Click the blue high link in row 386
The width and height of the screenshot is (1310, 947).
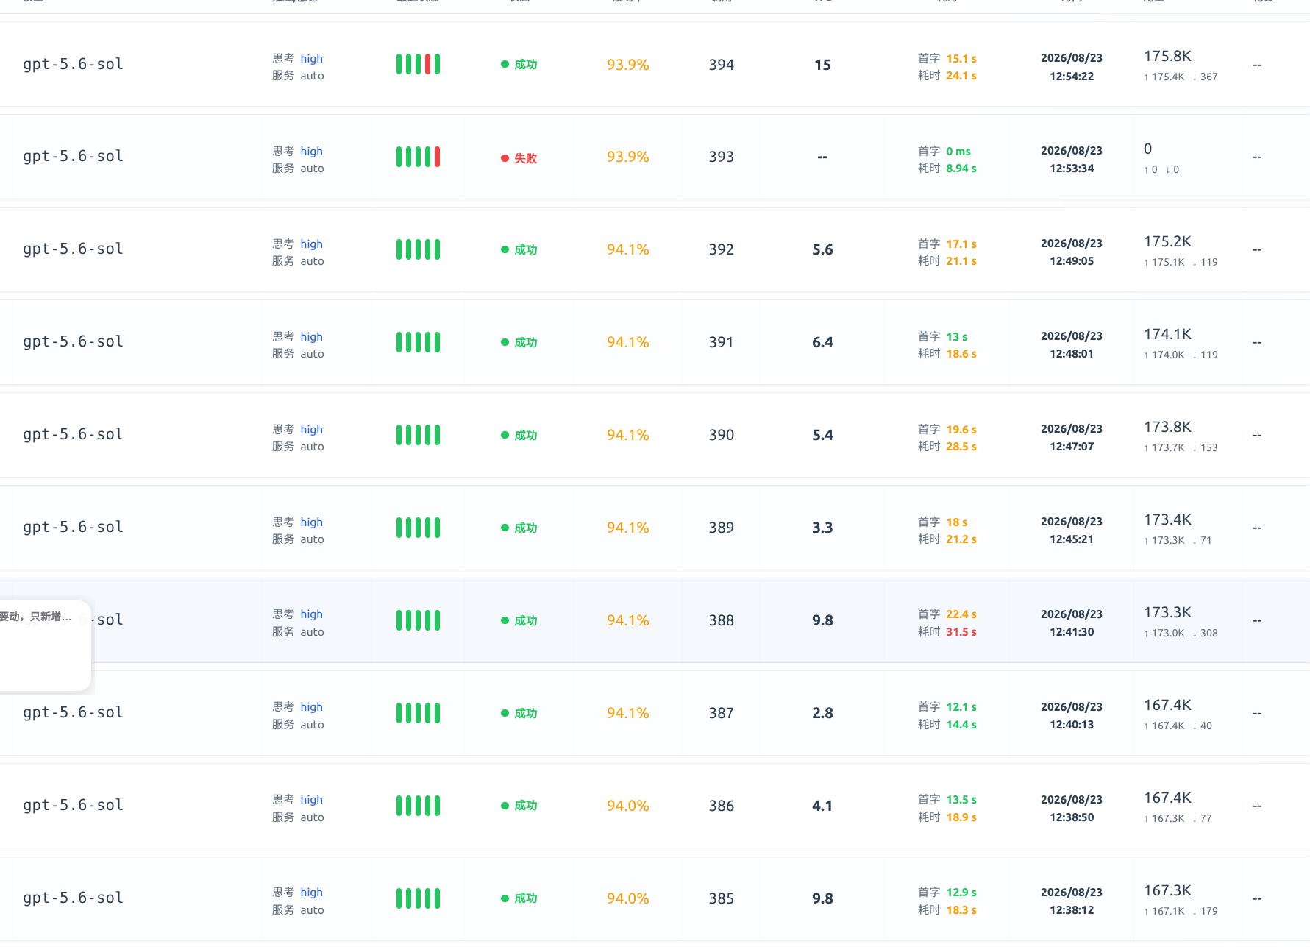pos(311,799)
